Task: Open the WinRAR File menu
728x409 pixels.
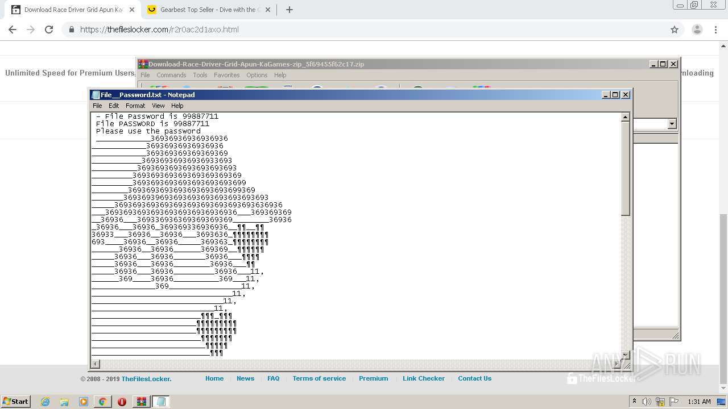Action: click(x=145, y=75)
